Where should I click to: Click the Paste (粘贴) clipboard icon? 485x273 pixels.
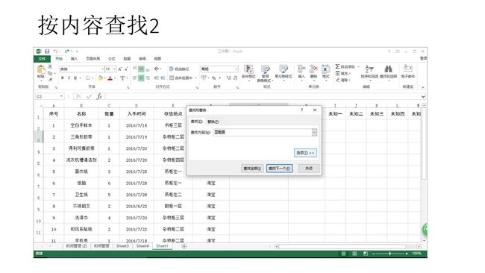tap(41, 70)
